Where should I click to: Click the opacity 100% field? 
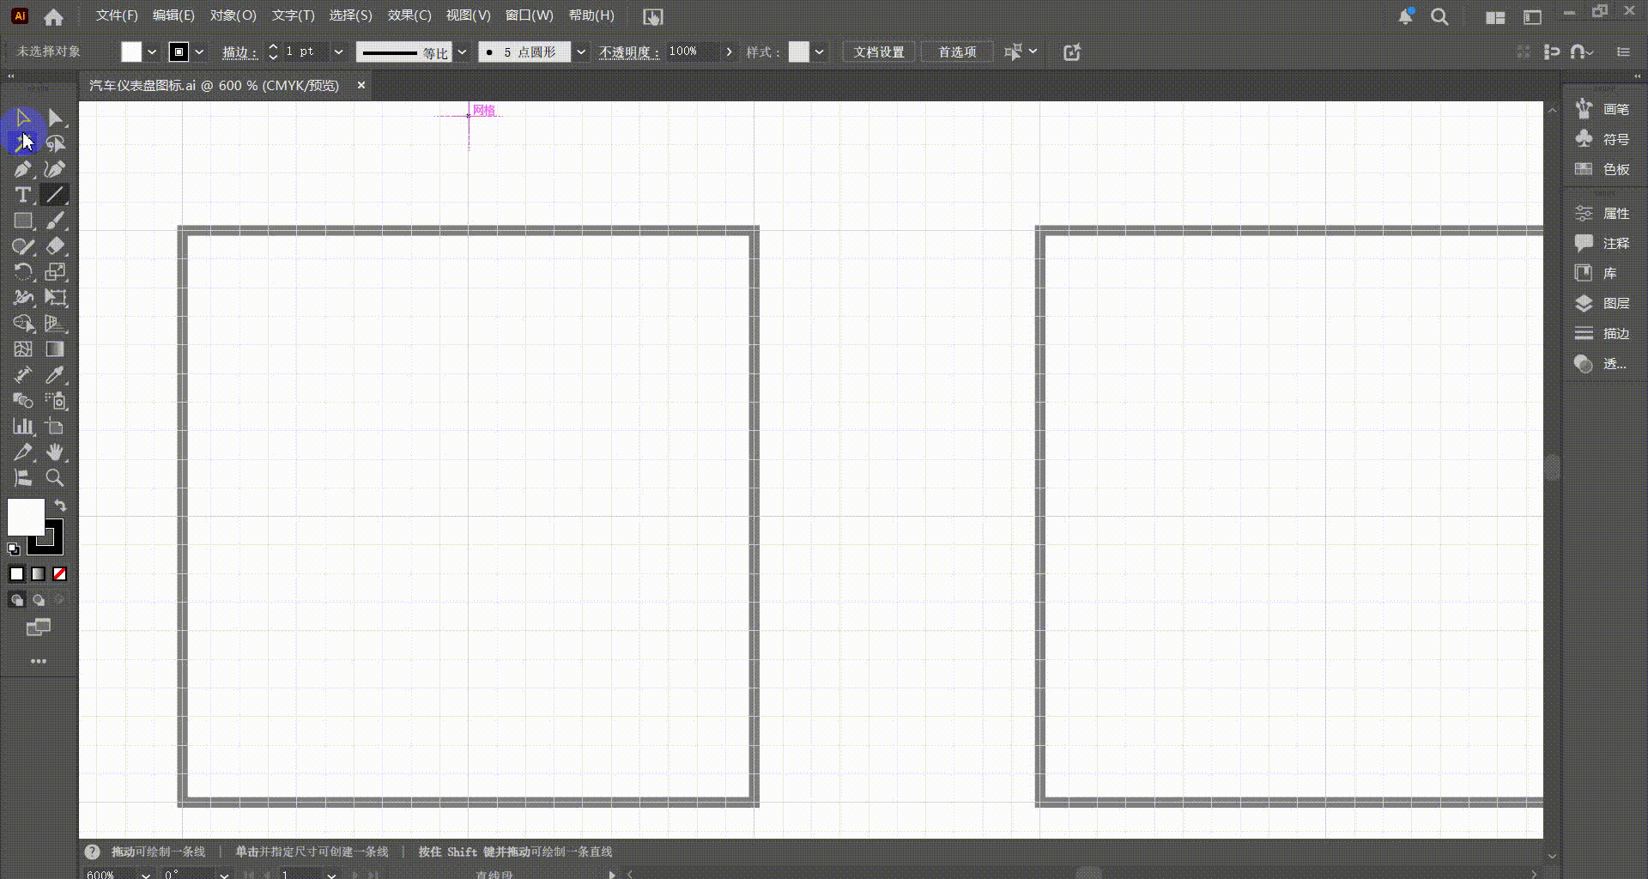click(694, 52)
